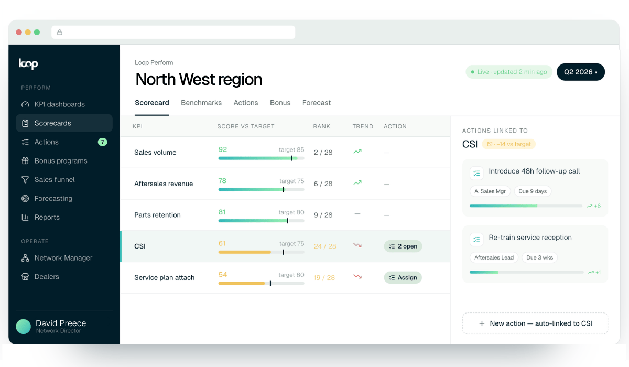This screenshot has width=629, height=367.
Task: Open Forecasting in the sidebar
Action: (64, 199)
